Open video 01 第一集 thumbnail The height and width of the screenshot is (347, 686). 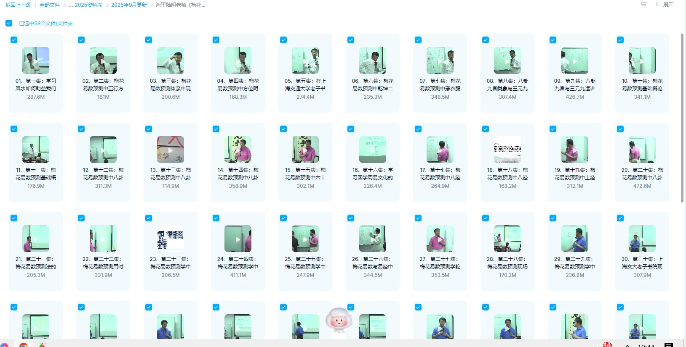[x=36, y=60]
